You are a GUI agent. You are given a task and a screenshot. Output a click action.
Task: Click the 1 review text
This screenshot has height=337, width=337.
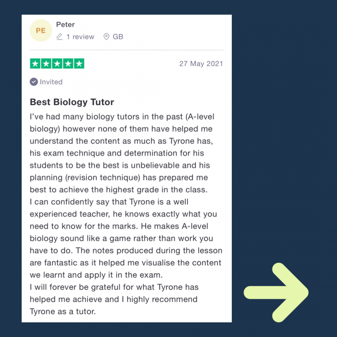coord(80,37)
